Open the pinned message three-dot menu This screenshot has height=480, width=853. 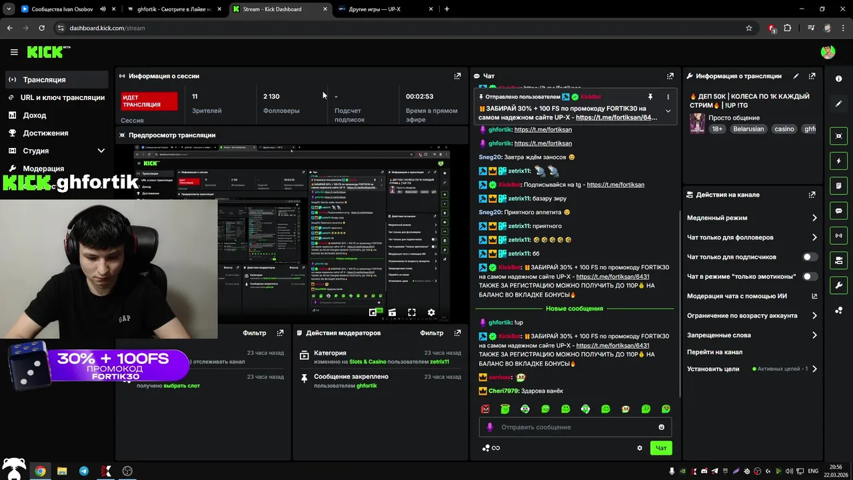pos(668,97)
